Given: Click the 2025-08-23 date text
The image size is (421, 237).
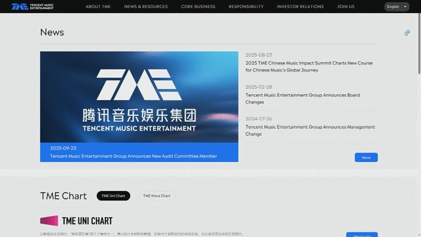Looking at the screenshot, I should (259, 55).
